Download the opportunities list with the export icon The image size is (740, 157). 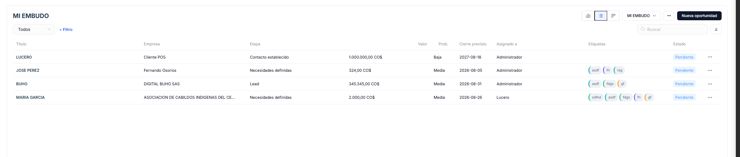pyautogui.click(x=716, y=29)
